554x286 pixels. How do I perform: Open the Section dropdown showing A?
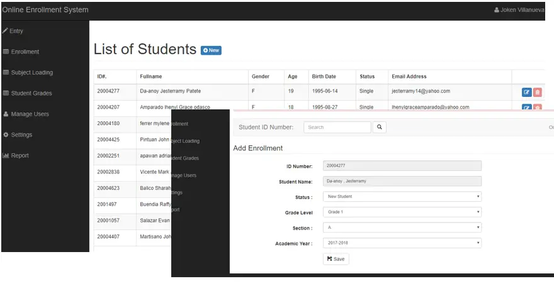tap(402, 228)
